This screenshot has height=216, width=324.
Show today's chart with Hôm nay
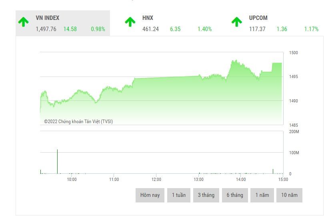tap(150, 195)
